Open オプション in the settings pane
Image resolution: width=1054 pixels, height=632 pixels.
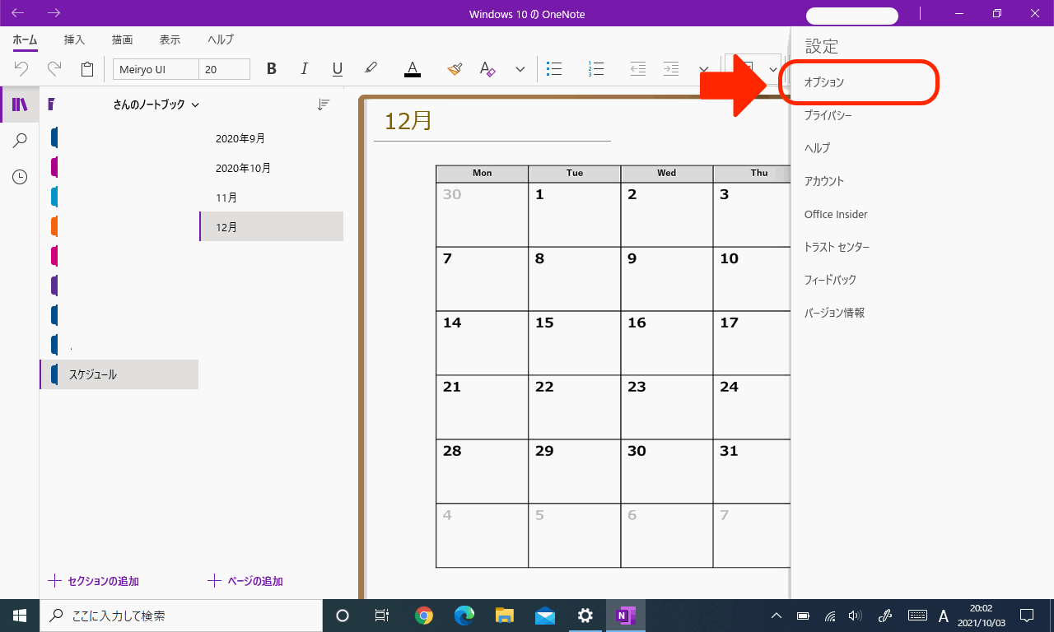click(824, 83)
